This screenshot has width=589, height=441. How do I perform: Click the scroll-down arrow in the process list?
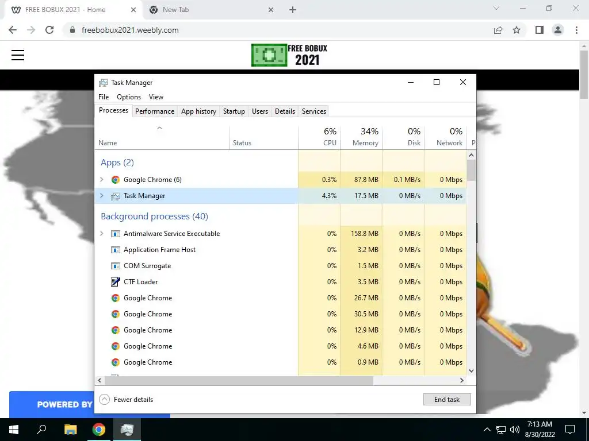click(x=472, y=371)
